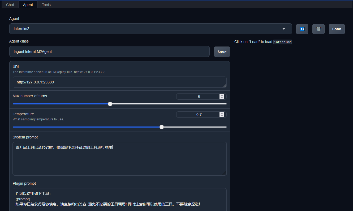Open the Agent dropdown showing internlm2
The image size is (353, 211).
pyautogui.click(x=150, y=29)
